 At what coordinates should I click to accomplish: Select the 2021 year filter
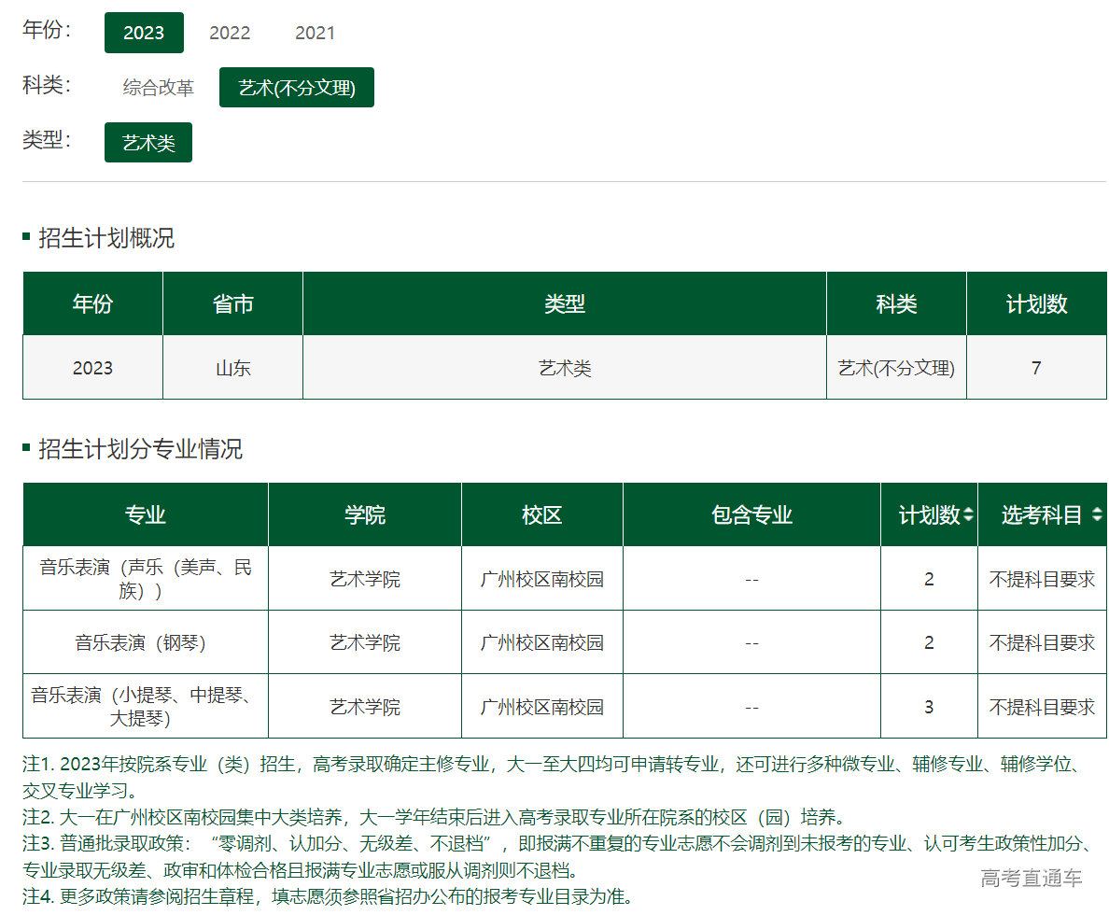click(x=316, y=33)
